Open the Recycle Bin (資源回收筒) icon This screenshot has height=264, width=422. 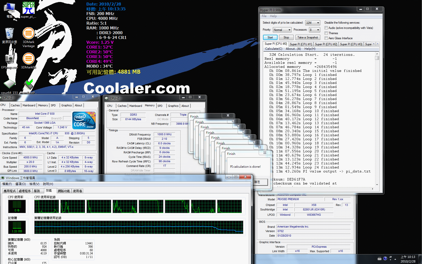[10, 35]
